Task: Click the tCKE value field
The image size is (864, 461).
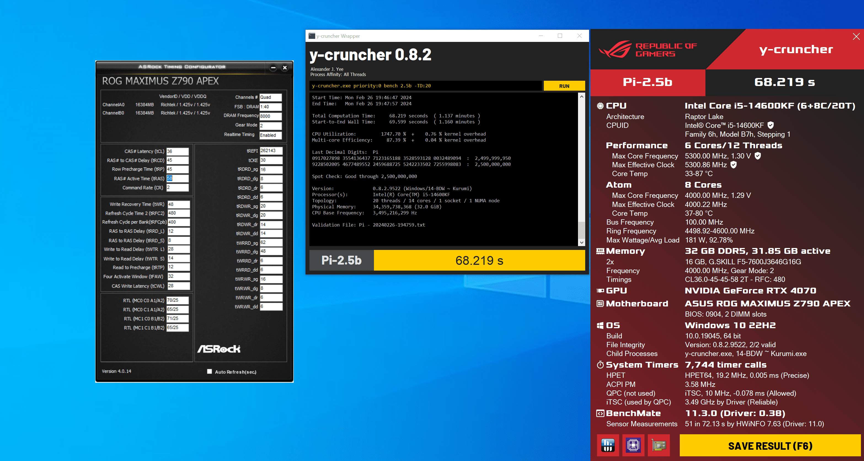Action: pos(271,160)
